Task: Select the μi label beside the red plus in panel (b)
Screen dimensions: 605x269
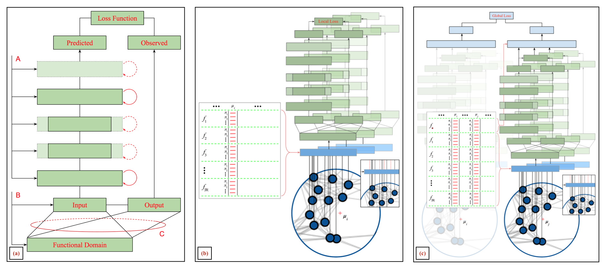Action: coord(345,217)
